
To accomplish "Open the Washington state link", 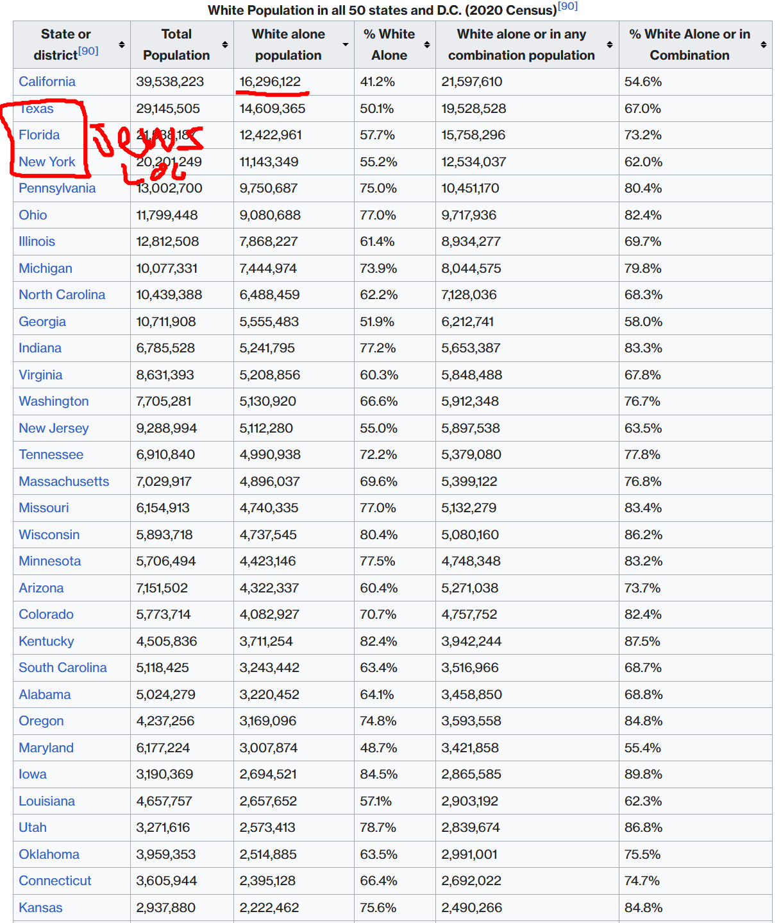I will click(54, 401).
